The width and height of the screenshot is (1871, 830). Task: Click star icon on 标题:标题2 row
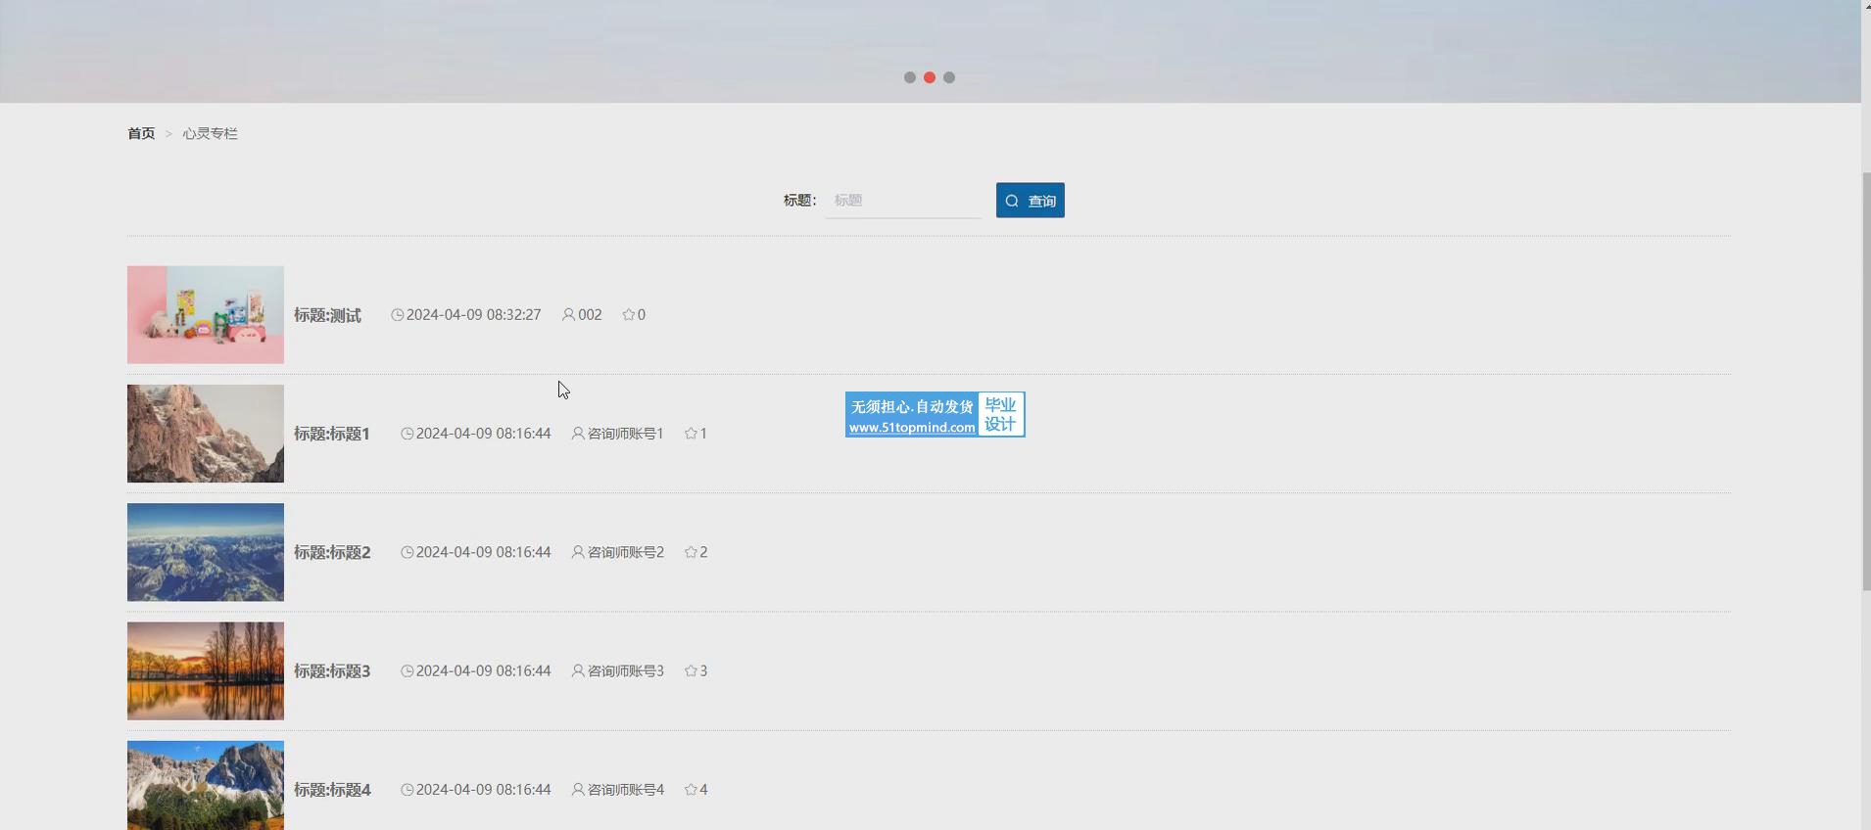(691, 552)
